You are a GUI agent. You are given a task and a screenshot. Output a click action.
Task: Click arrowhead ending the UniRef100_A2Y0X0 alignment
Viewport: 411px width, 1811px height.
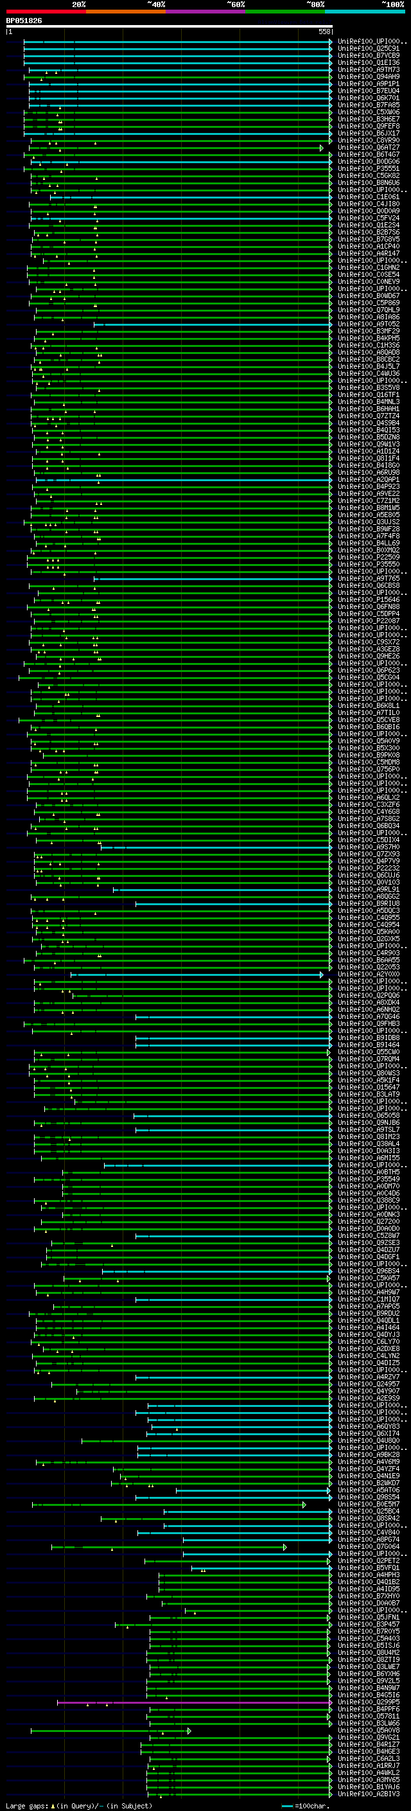pyautogui.click(x=322, y=975)
